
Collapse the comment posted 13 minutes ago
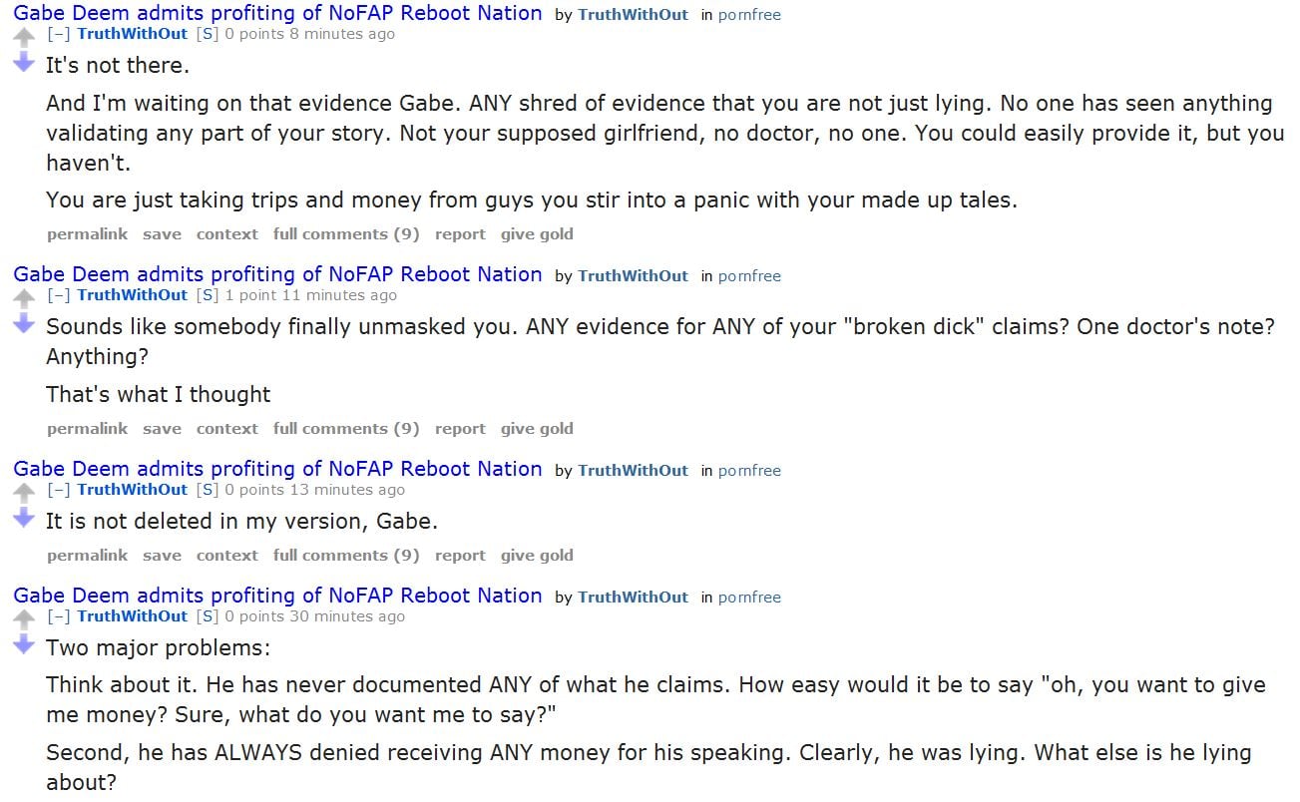tap(59, 490)
